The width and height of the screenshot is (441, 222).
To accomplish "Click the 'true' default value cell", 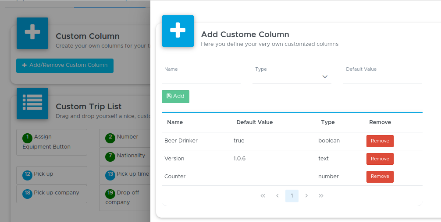I will pyautogui.click(x=239, y=141).
